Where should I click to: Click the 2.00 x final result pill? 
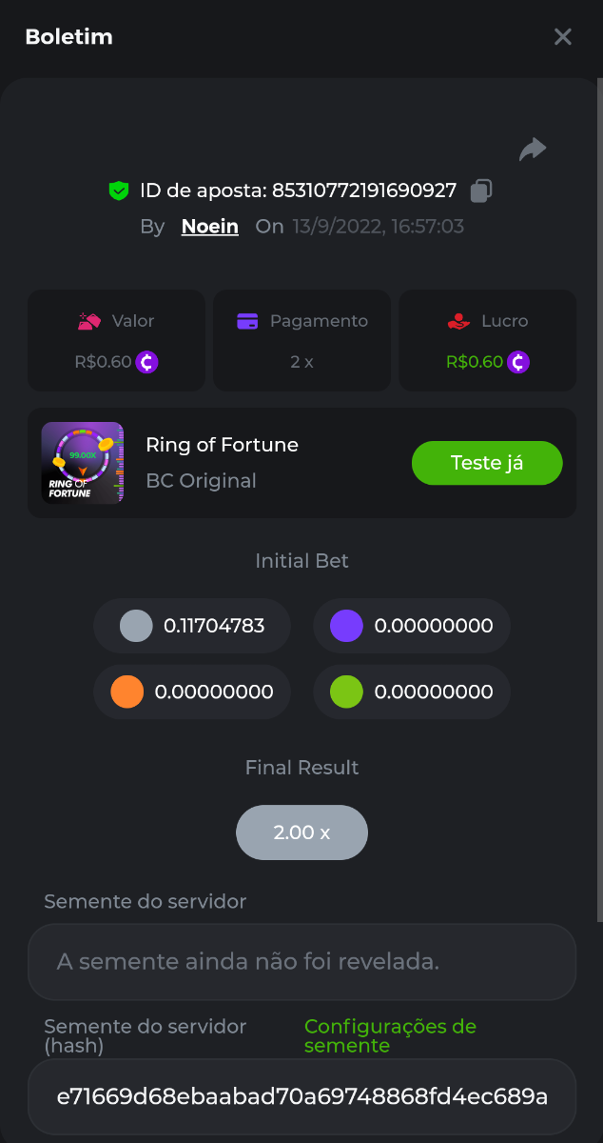click(301, 832)
